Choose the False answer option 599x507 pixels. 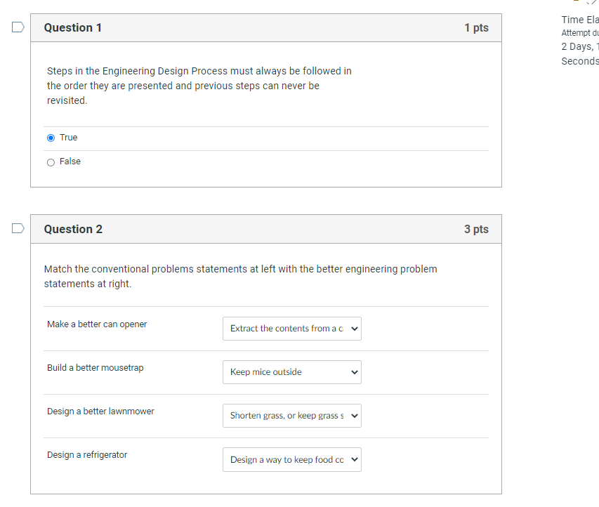tap(51, 162)
